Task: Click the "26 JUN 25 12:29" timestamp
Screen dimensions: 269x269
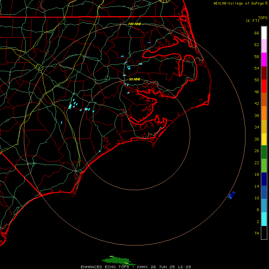Action: (171, 267)
